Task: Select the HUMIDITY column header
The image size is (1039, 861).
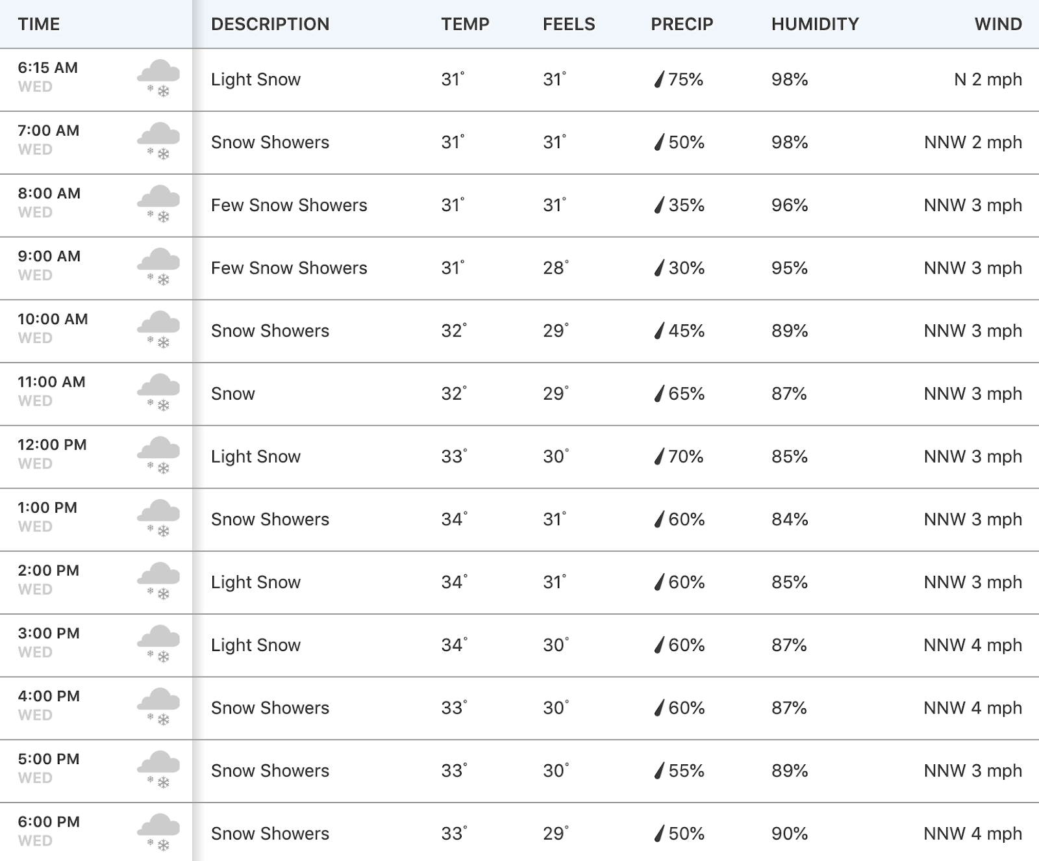Action: coord(815,24)
